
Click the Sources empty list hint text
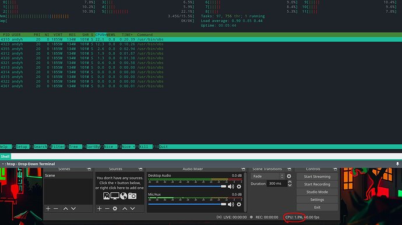coord(119,183)
